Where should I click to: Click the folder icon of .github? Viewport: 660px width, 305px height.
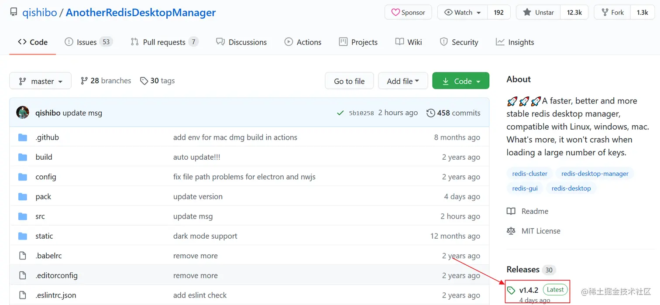[x=23, y=137]
